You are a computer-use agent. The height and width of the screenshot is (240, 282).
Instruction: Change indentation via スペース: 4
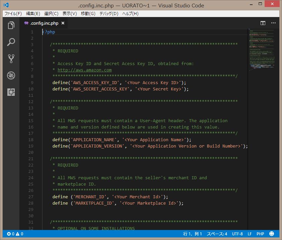coord(217,234)
